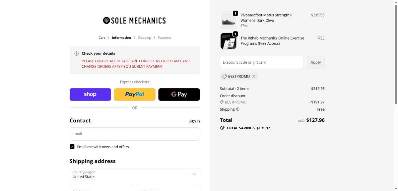
Task: Click the total savings tag icon
Action: pyautogui.click(x=222, y=128)
